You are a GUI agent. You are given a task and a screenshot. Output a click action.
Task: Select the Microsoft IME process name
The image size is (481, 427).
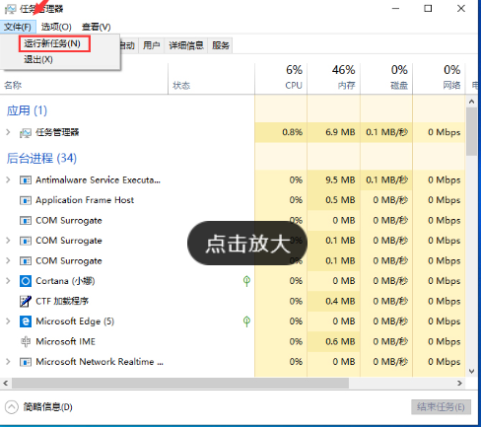[65, 341]
